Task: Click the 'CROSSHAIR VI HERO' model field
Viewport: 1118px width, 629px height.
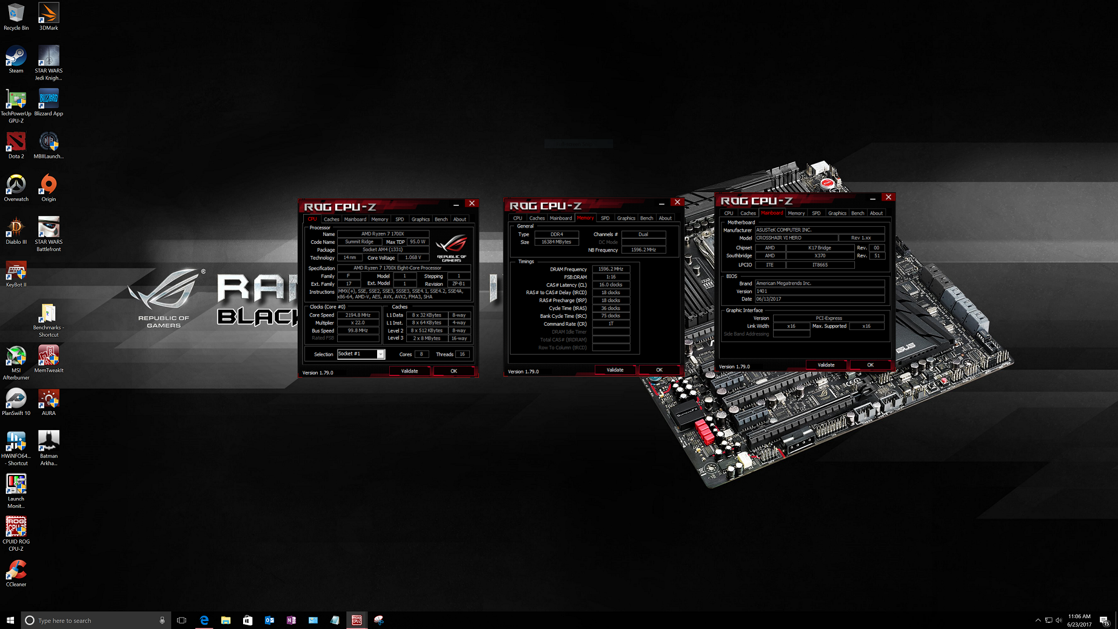Action: coord(796,238)
